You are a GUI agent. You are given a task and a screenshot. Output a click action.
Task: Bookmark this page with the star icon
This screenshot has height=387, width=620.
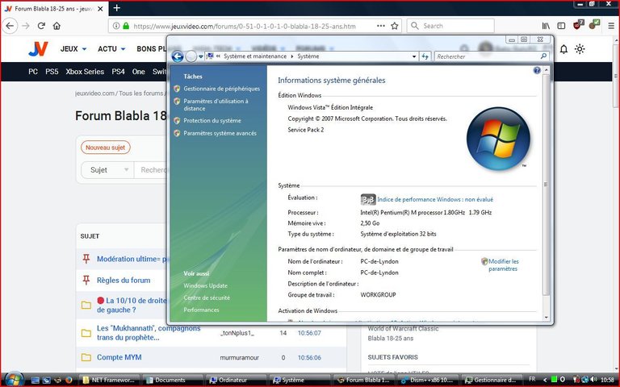[394, 26]
